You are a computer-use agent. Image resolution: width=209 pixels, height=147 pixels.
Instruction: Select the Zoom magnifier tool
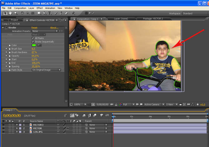pyautogui.click(x=16, y=13)
